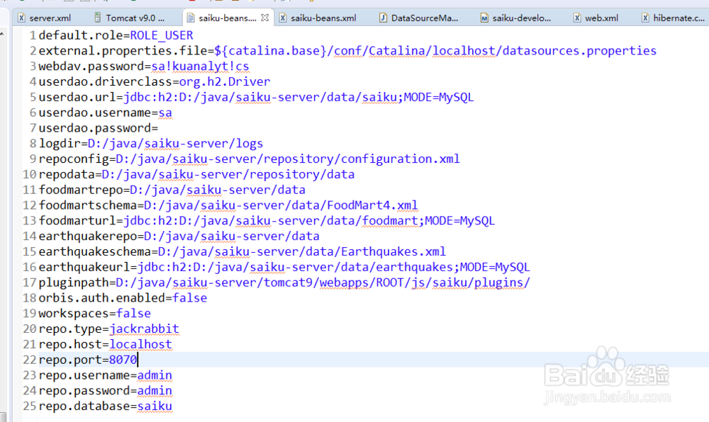Click admin on the repo.password line
Viewport: 709px width, 422px height.
[x=155, y=390]
